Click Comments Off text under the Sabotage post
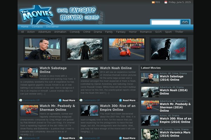 (x=31, y=100)
